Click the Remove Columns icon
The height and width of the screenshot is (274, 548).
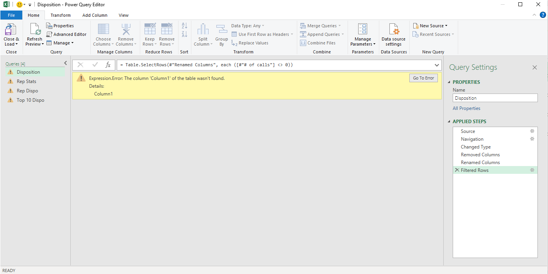click(126, 30)
